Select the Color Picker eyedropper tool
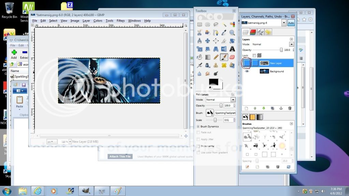This screenshot has width=349, height=196. (224, 33)
